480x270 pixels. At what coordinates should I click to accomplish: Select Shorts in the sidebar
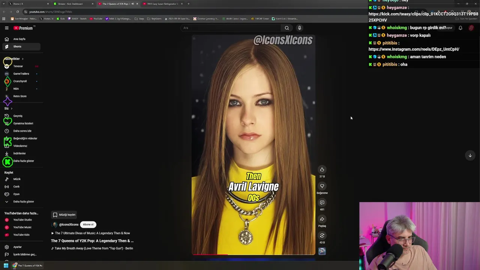pyautogui.click(x=22, y=46)
